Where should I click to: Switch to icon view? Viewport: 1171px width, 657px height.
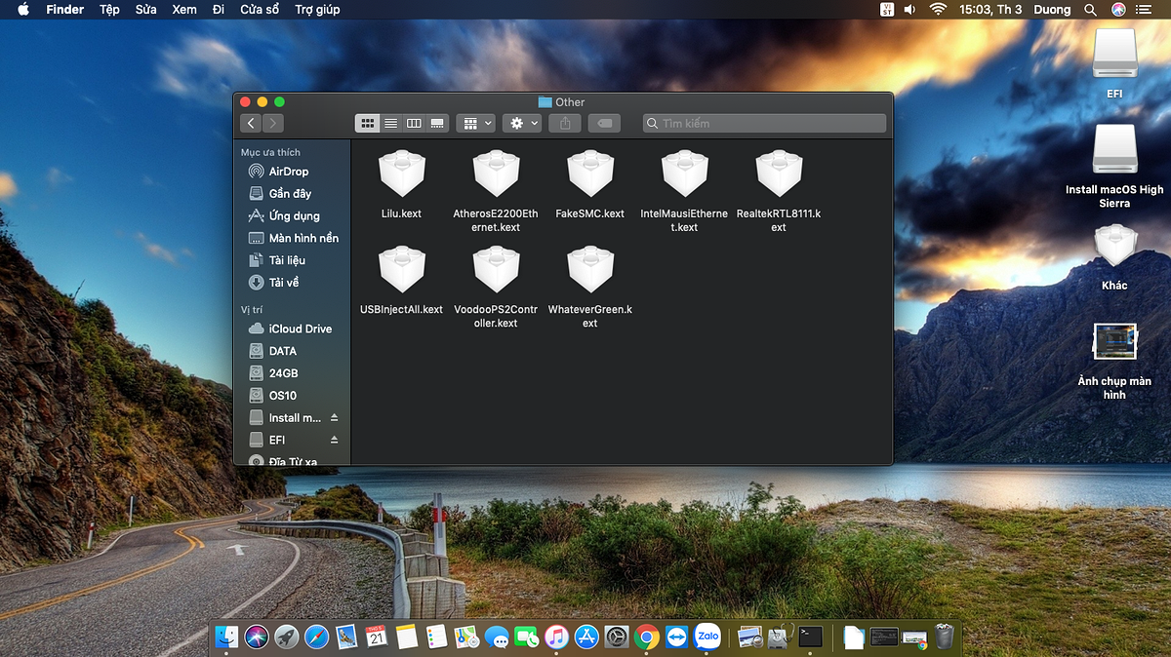pos(368,124)
